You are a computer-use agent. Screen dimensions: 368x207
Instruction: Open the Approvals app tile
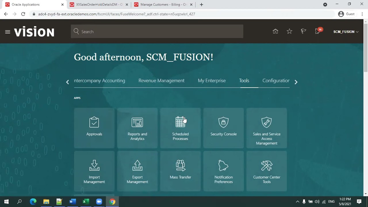coord(94,128)
